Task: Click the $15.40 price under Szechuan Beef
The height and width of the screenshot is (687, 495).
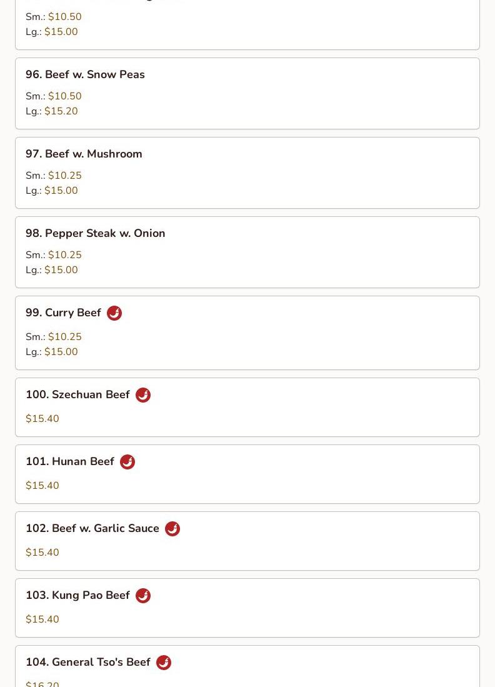Action: [42, 418]
